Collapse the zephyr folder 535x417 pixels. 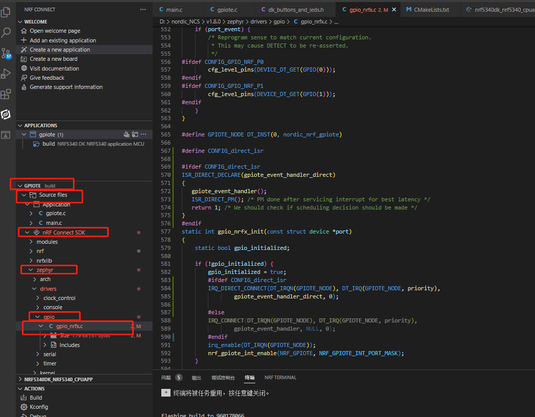tap(31, 270)
